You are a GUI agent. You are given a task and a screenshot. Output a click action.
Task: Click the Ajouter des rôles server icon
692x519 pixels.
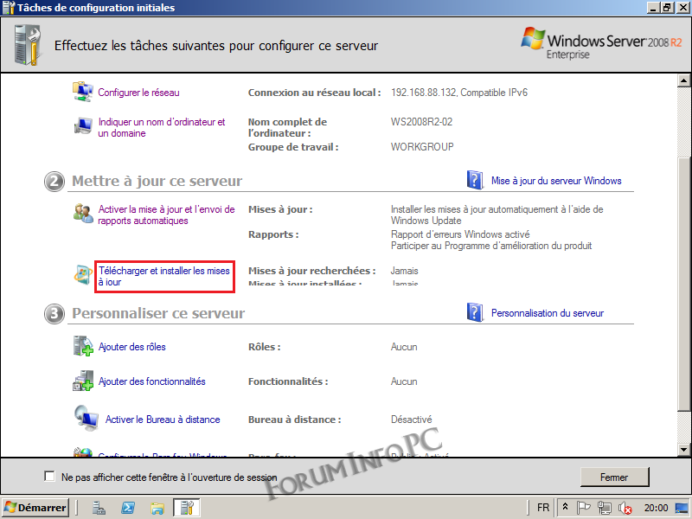click(x=82, y=346)
